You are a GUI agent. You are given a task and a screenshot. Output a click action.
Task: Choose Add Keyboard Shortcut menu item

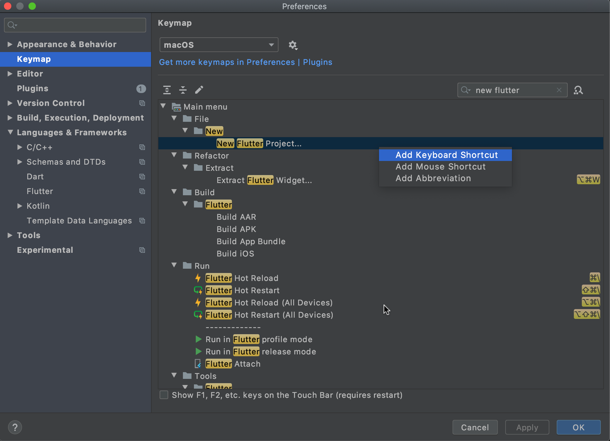(x=446, y=155)
